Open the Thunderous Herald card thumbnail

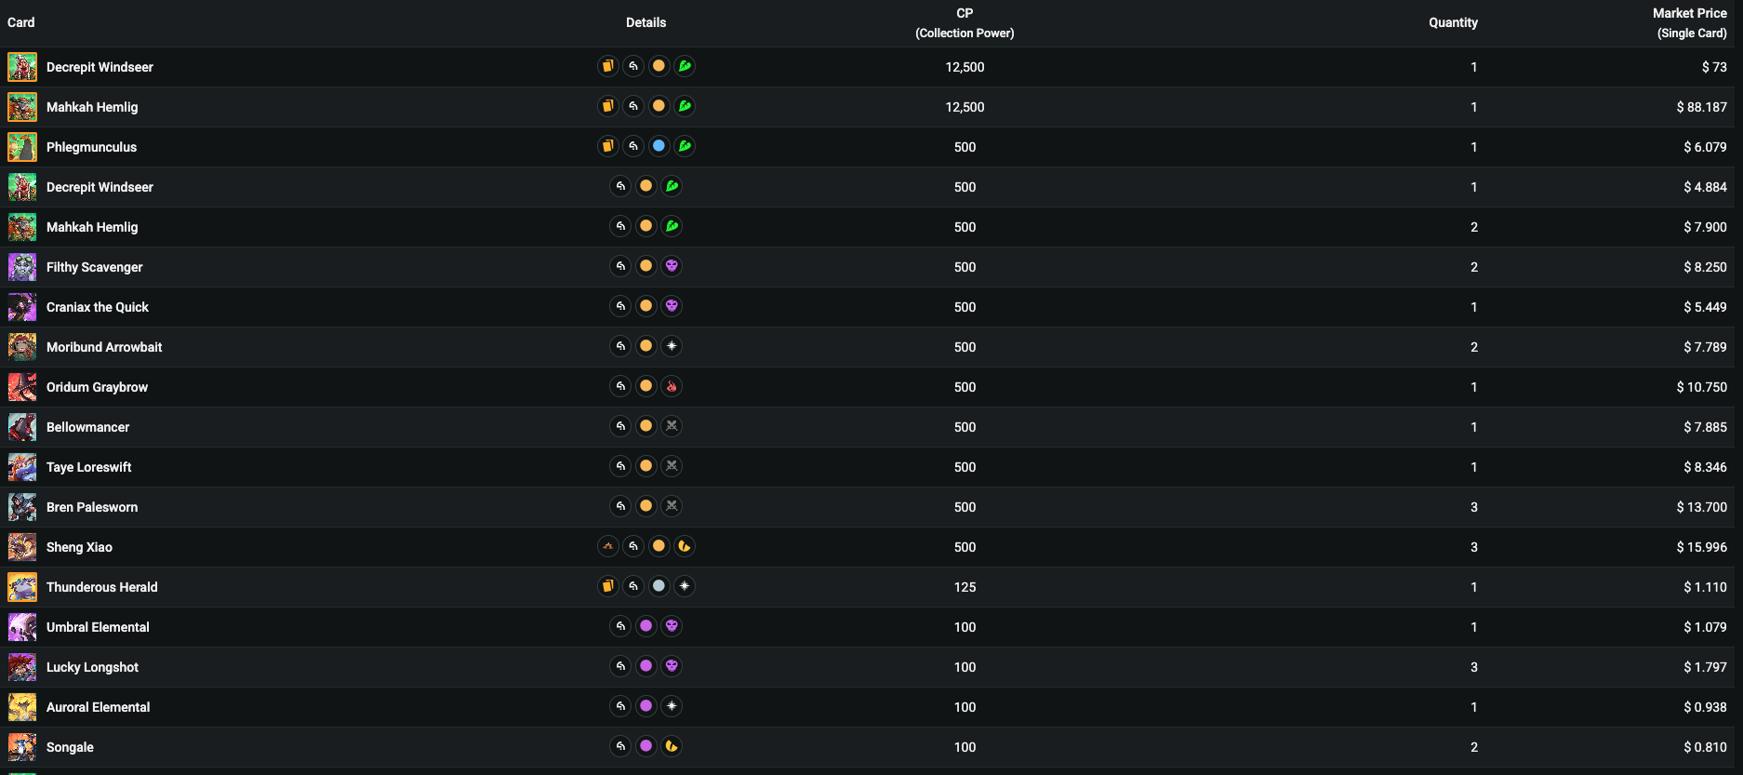point(22,587)
